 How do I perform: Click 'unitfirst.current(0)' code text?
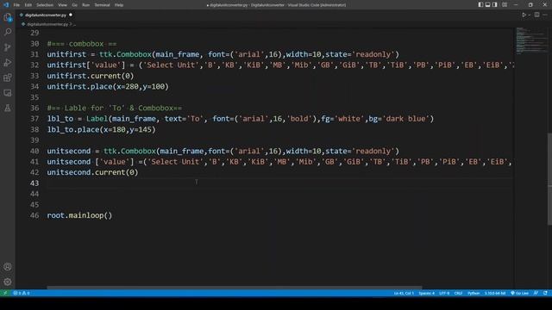coord(91,76)
